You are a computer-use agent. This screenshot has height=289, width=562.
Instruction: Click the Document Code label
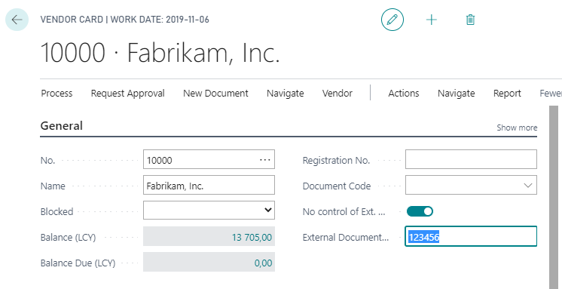pos(337,186)
